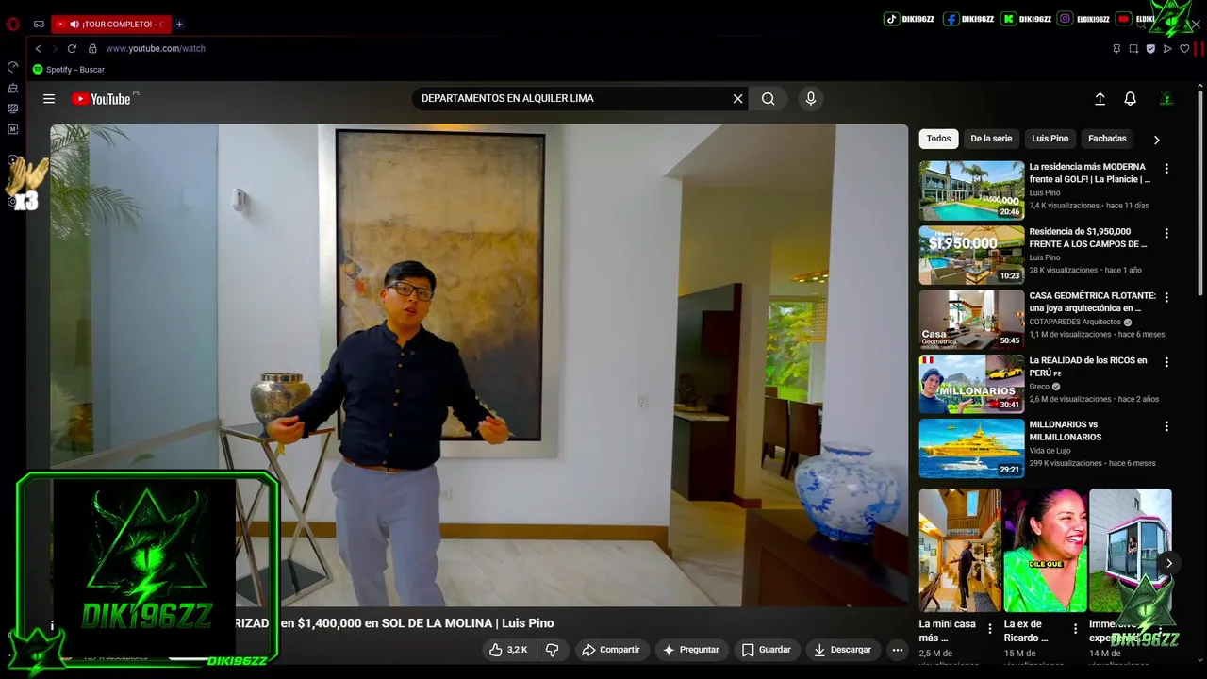Open ad blocker shield icon in address bar
The width and height of the screenshot is (1207, 679).
click(1150, 48)
